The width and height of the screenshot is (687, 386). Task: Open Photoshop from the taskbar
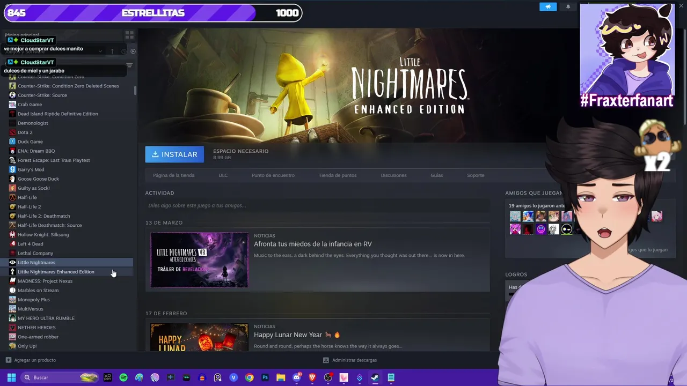pyautogui.click(x=265, y=377)
